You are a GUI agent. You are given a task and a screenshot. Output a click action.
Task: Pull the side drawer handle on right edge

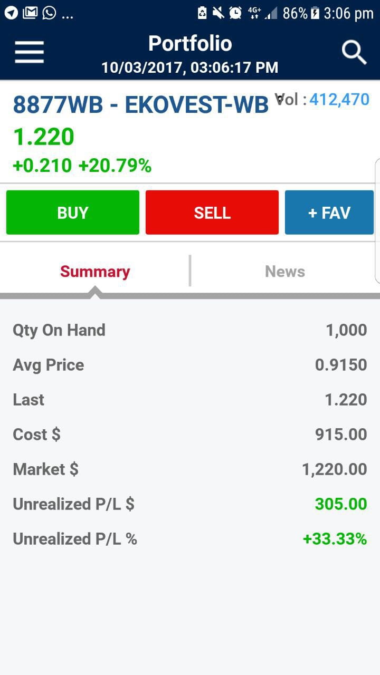point(377,220)
